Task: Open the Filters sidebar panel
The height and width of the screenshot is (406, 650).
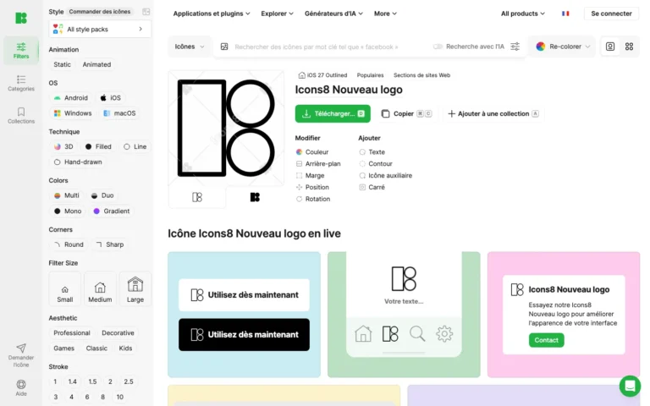Action: pyautogui.click(x=20, y=51)
